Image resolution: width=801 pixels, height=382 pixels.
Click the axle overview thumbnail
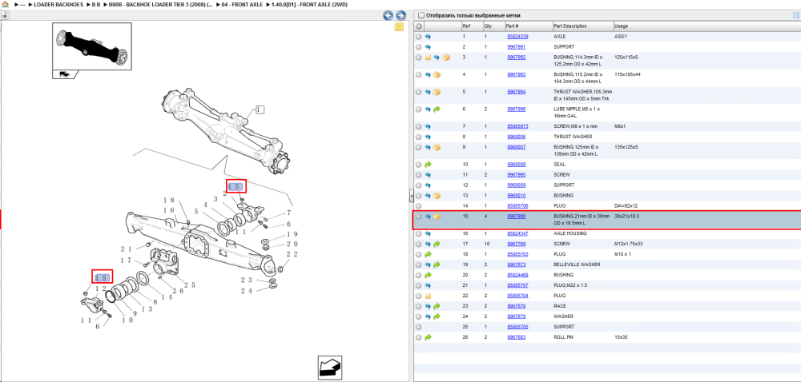pyautogui.click(x=92, y=46)
